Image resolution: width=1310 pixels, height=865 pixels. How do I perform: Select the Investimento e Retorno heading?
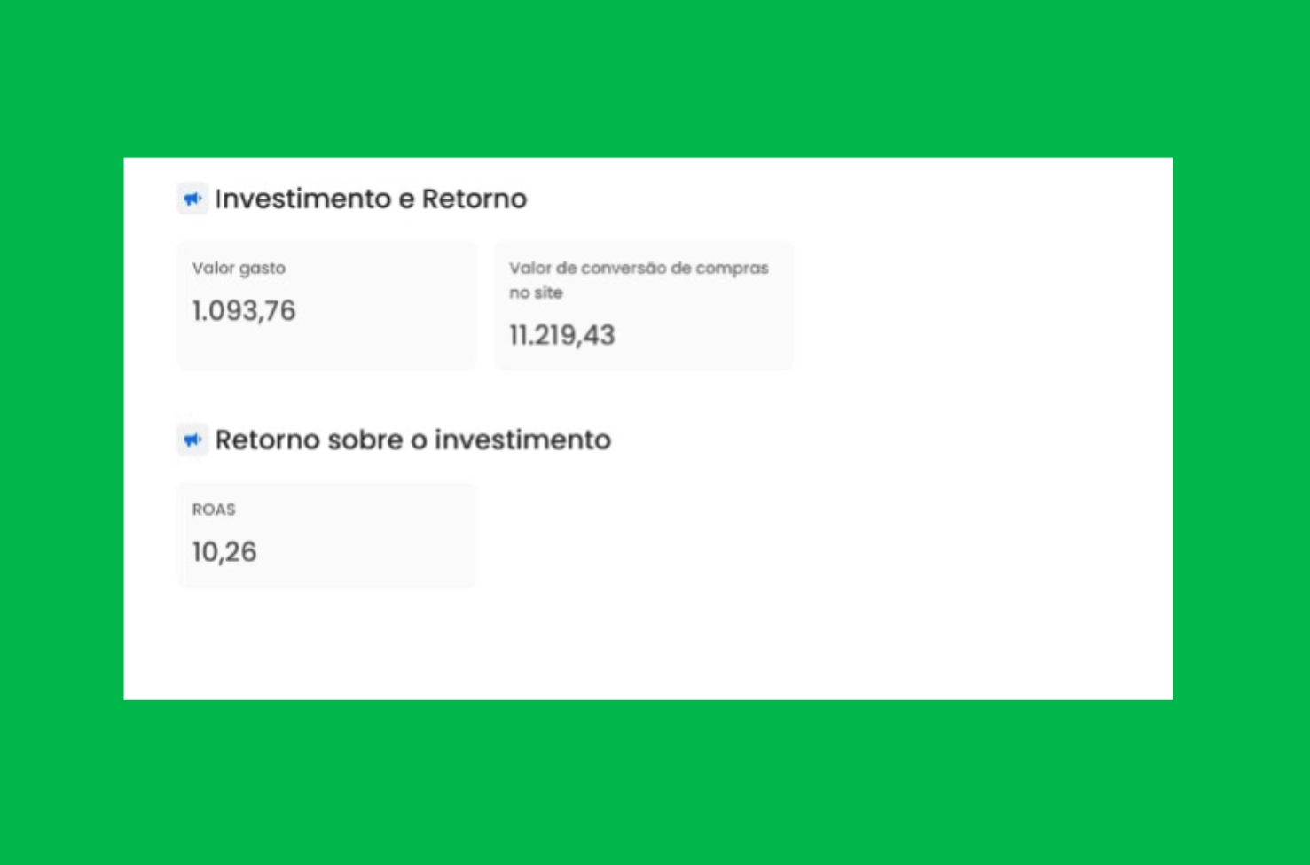(x=371, y=199)
